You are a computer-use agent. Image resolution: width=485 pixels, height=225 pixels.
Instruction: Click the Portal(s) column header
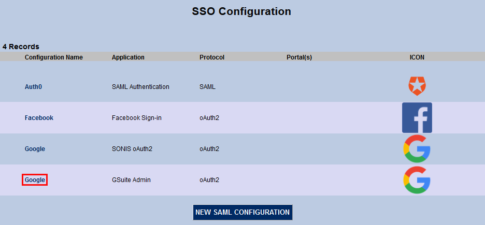point(299,57)
